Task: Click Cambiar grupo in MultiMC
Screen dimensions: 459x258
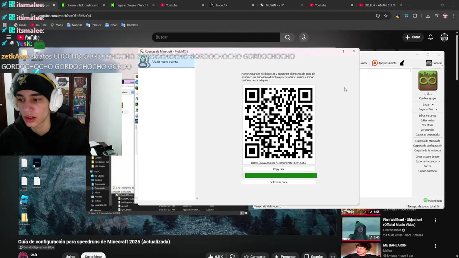Action: [x=427, y=99]
